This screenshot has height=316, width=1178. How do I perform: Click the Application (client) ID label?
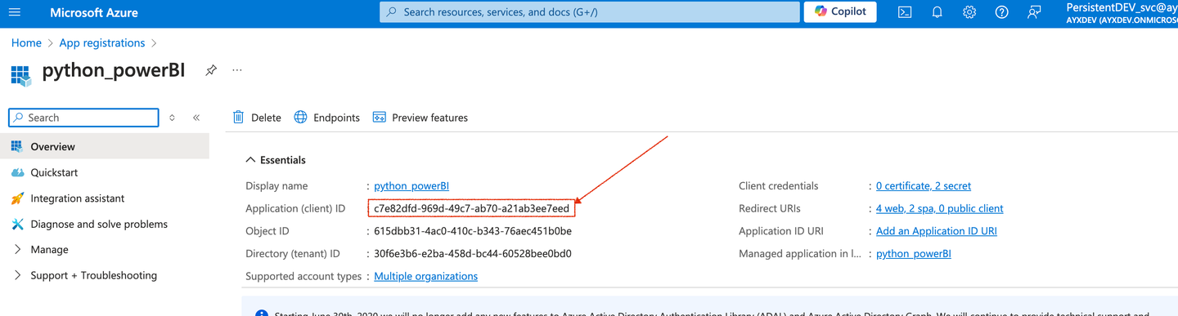pos(295,209)
